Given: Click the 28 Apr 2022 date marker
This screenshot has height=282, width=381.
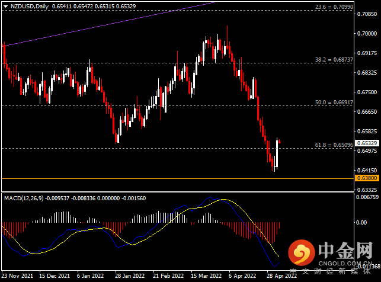Looking at the screenshot, I should (x=281, y=276).
